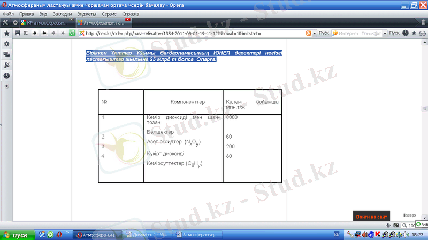Click the Opera quick launch icon
The image size is (428, 240).
tap(59, 235)
